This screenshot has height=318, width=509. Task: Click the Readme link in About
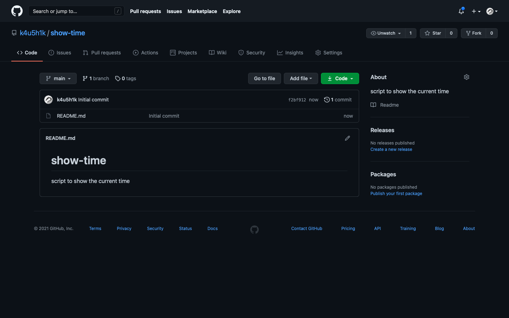point(385,105)
